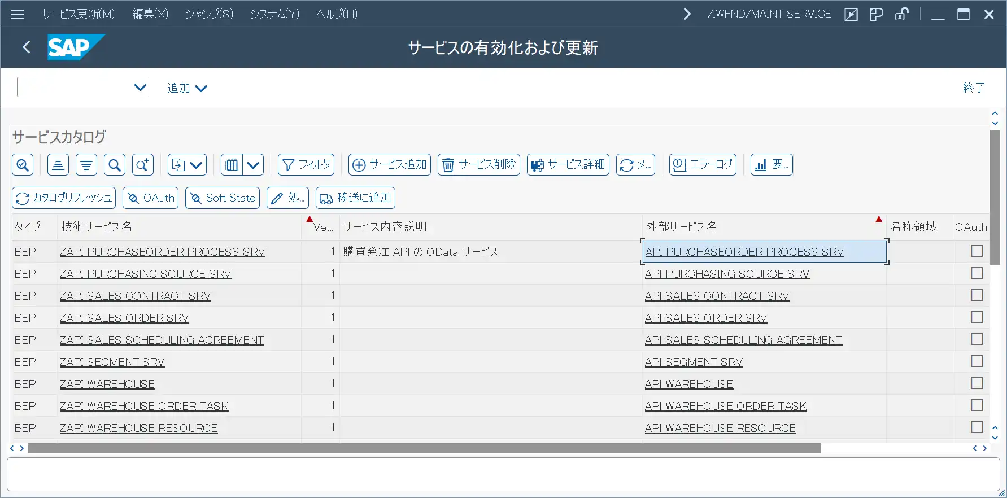Image resolution: width=1007 pixels, height=498 pixels.
Task: Open ZAPI_WAREHOUSE_ORDER_TASK link
Action: [x=144, y=406]
